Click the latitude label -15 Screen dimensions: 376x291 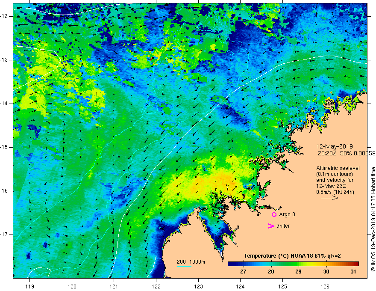pos(4,147)
